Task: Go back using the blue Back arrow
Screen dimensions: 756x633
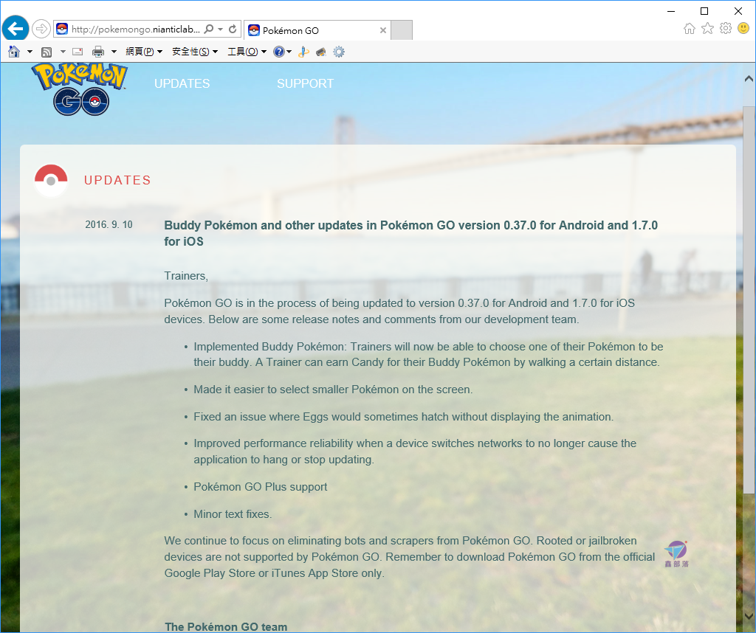Action: 16,29
